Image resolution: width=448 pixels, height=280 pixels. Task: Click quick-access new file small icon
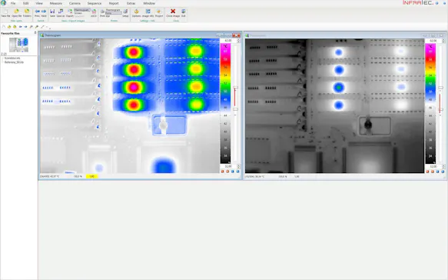click(x=3, y=27)
